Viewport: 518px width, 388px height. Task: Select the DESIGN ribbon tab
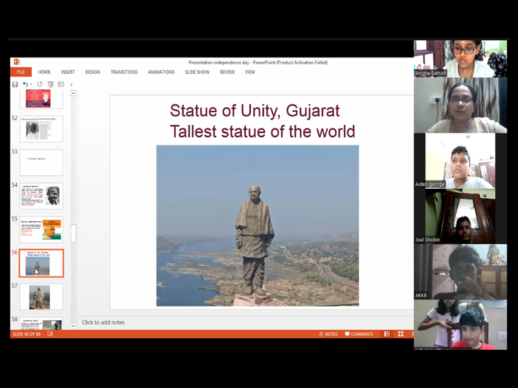point(93,72)
